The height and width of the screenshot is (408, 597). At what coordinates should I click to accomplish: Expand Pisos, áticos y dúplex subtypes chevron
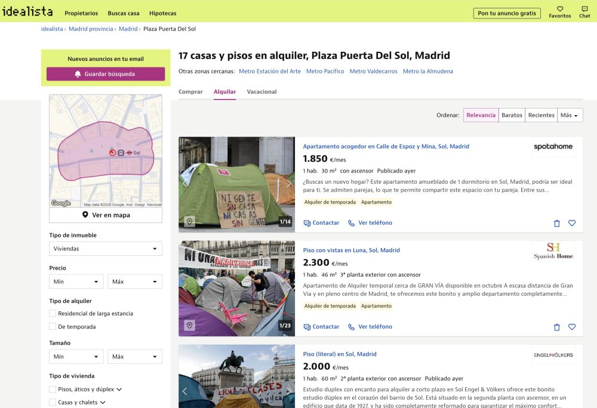[x=119, y=390]
